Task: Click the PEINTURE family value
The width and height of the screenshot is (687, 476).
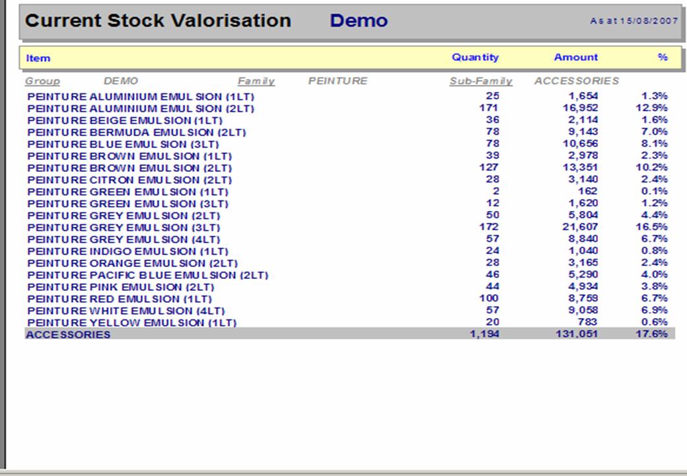Action: tap(338, 81)
